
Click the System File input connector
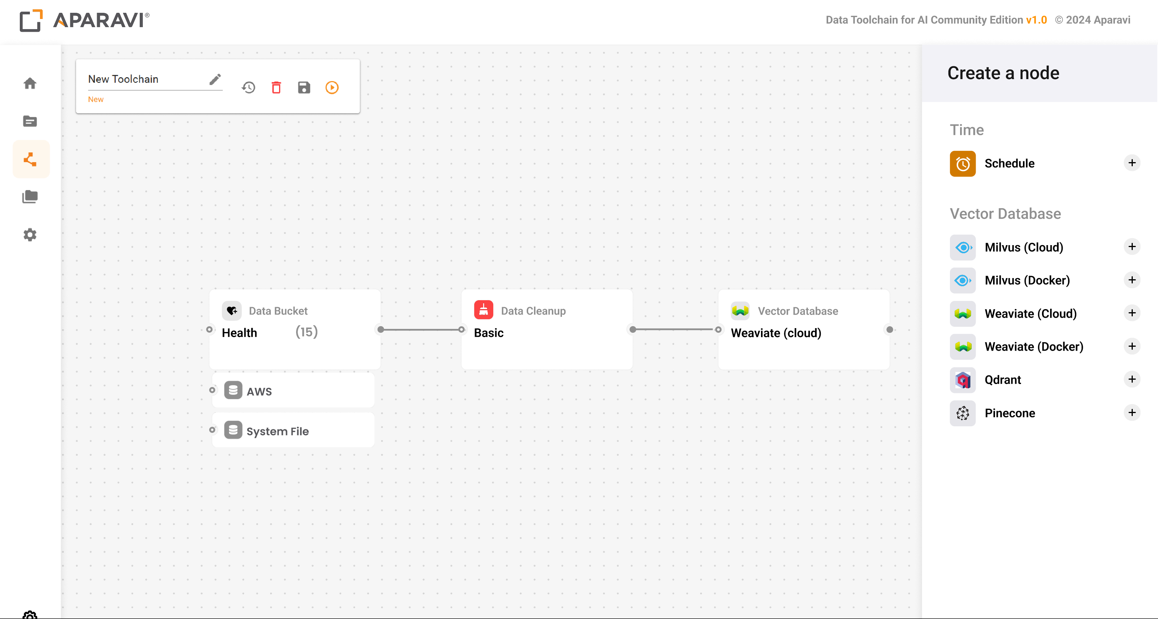click(212, 431)
